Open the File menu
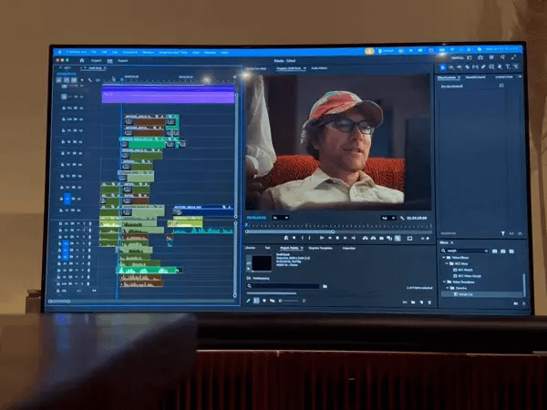Image resolution: width=547 pixels, height=410 pixels. coord(94,52)
